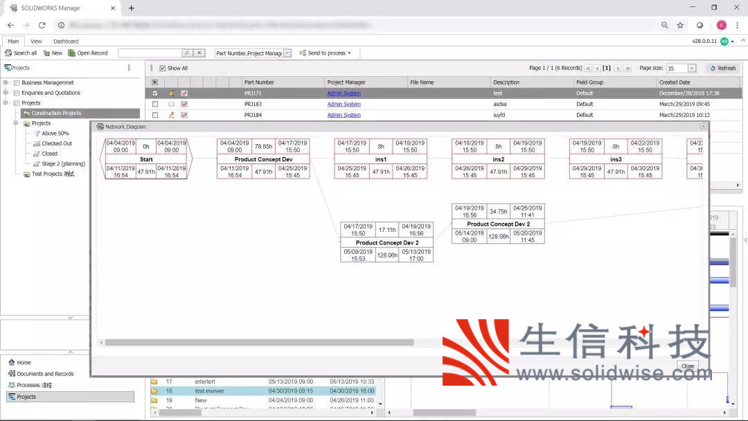
Task: Check the PRJ184 row checkbox
Action: pos(155,115)
